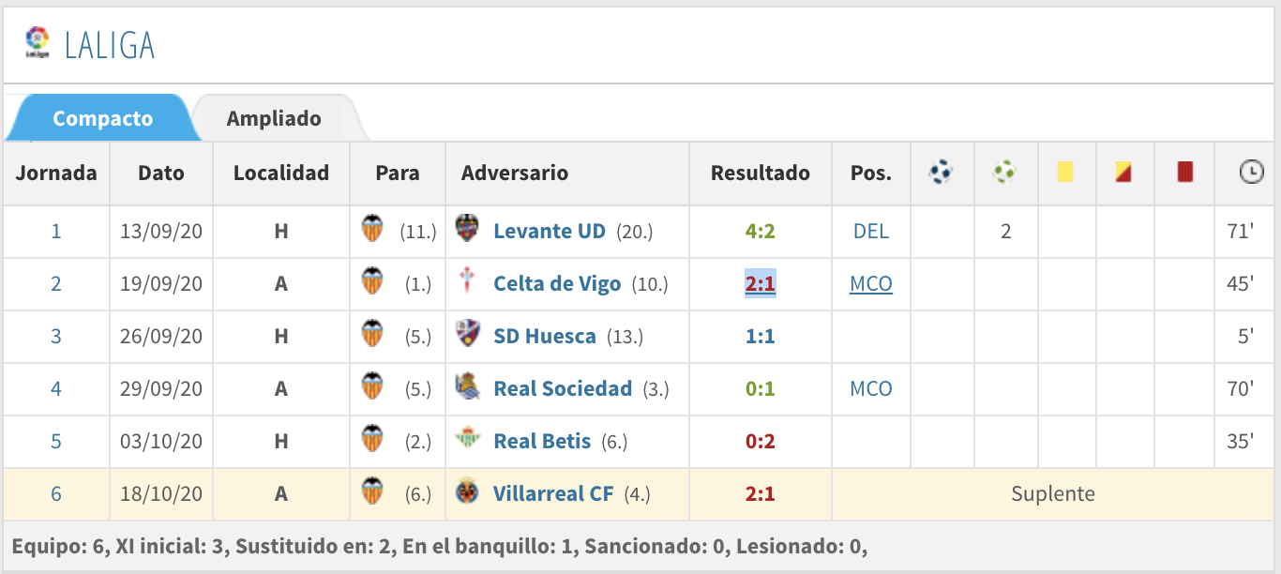Open the Celta de Vigo team link

pos(557,283)
